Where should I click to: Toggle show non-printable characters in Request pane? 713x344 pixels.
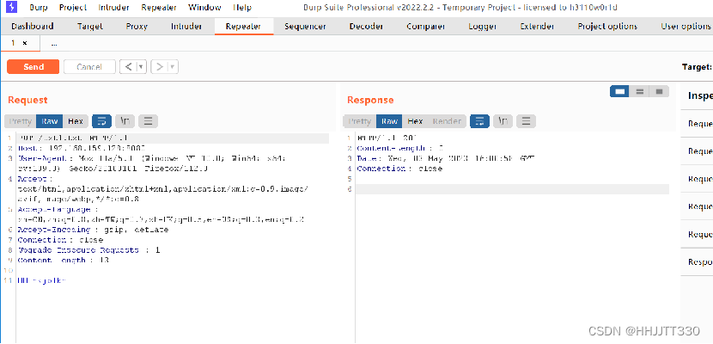(125, 121)
